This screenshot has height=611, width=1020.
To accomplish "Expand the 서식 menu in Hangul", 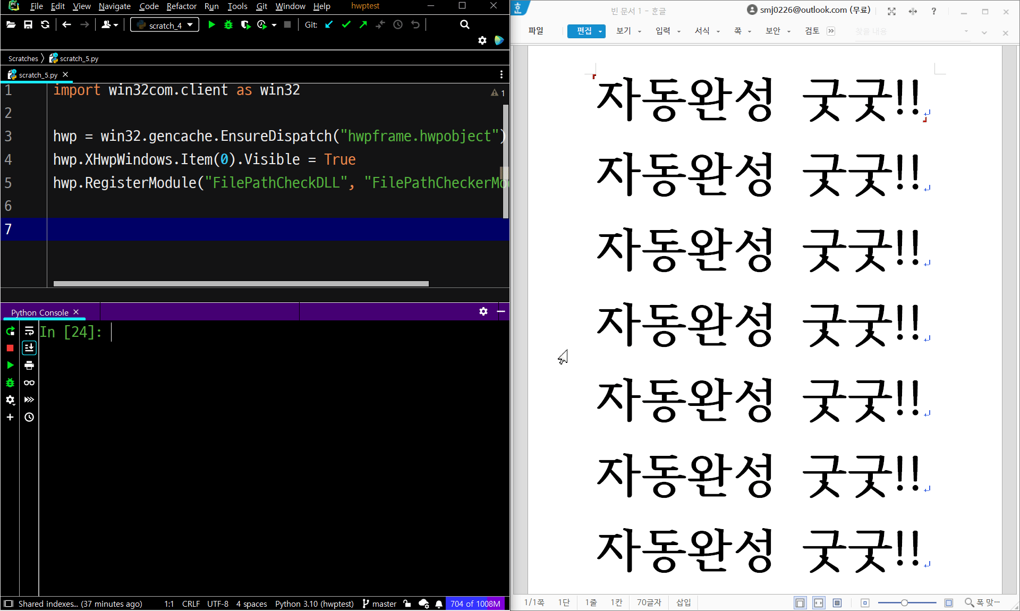I will 707,31.
